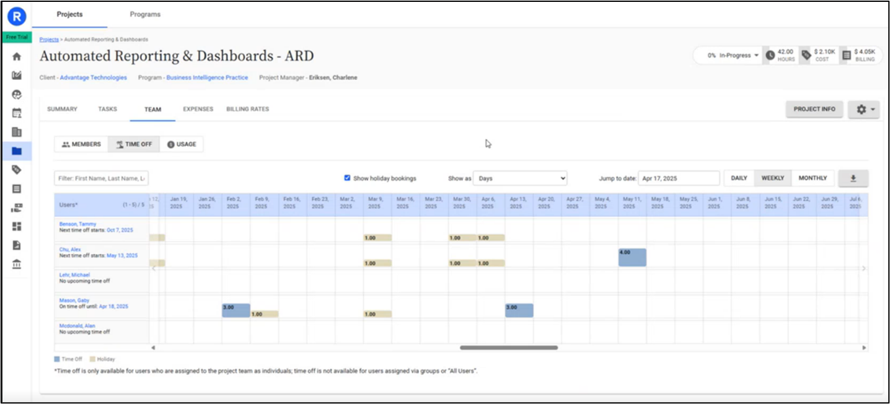This screenshot has width=890, height=404.
Task: Click Gaby Mason's 3.00 block in April
Action: pos(519,310)
